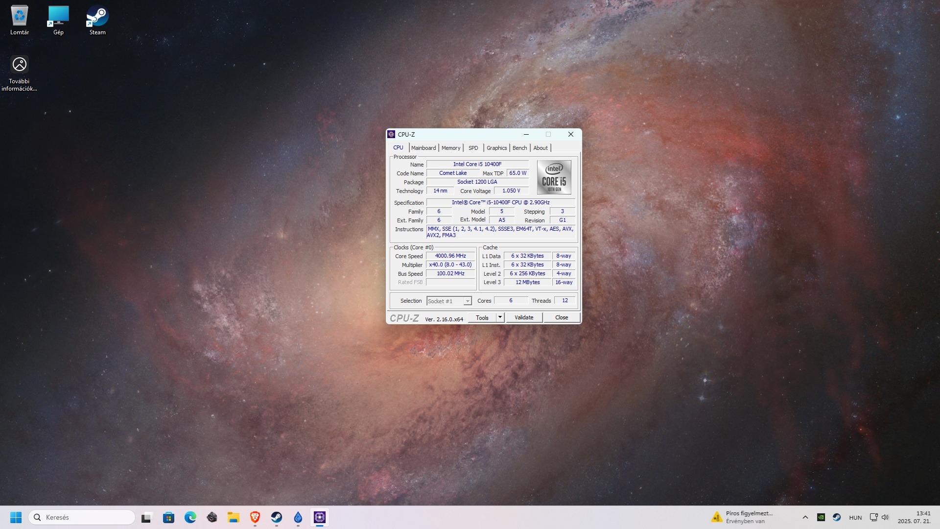Open the Socket #1 selection dropdown
This screenshot has width=940, height=529.
(x=448, y=301)
